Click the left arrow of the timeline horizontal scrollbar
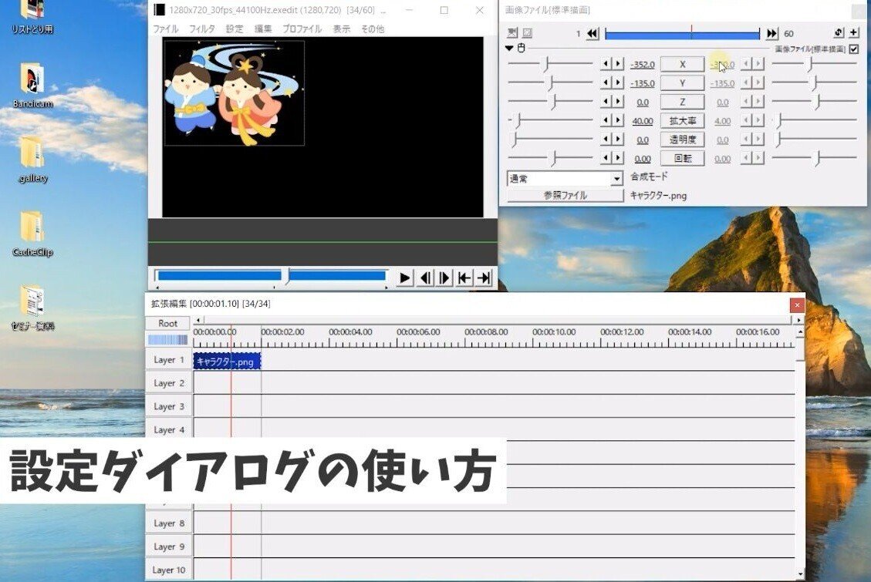 tap(197, 318)
